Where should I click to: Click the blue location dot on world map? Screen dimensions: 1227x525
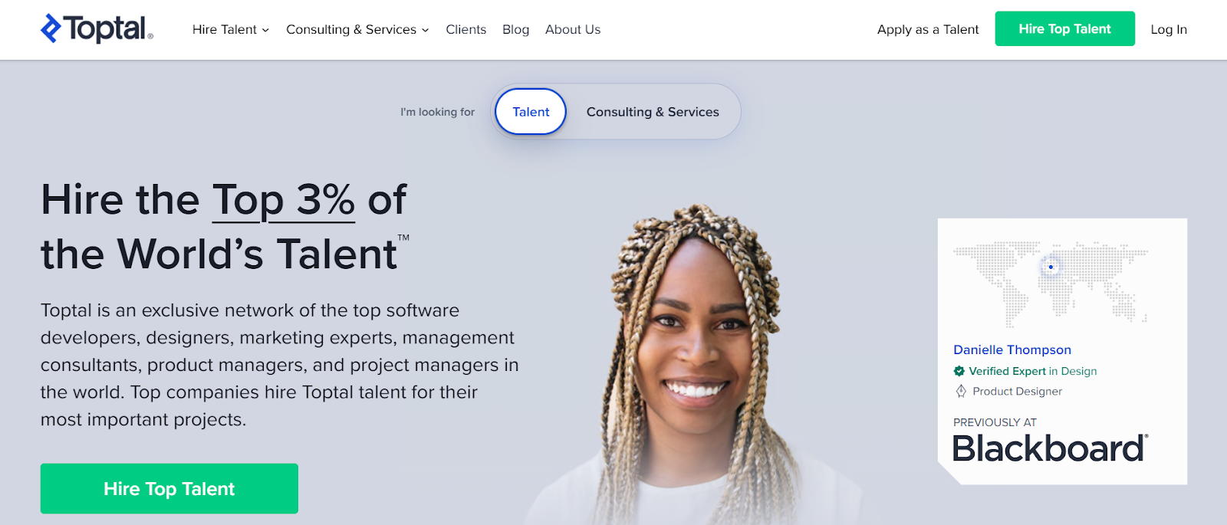click(1051, 267)
